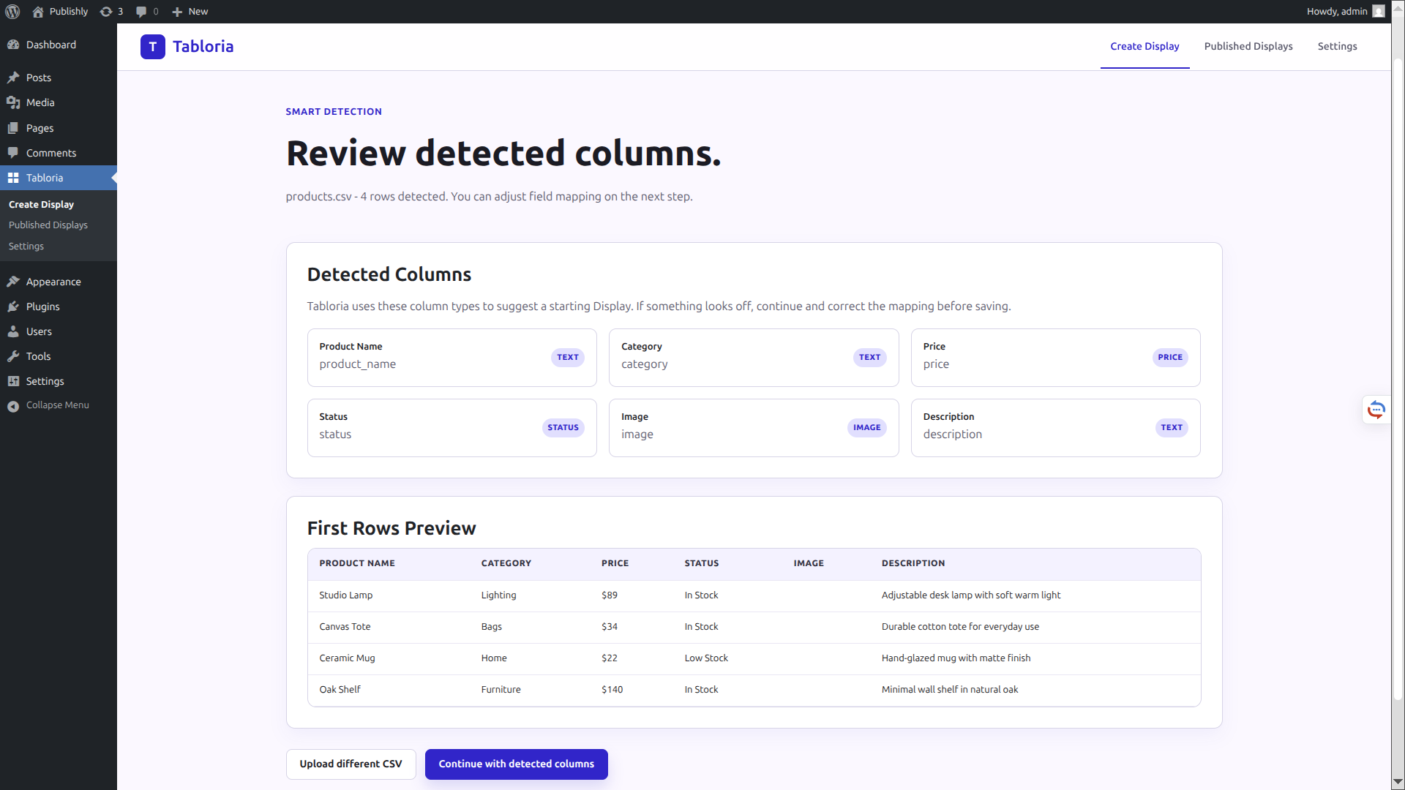This screenshot has height=790, width=1405.
Task: Click the Media icon in sidebar
Action: (13, 102)
